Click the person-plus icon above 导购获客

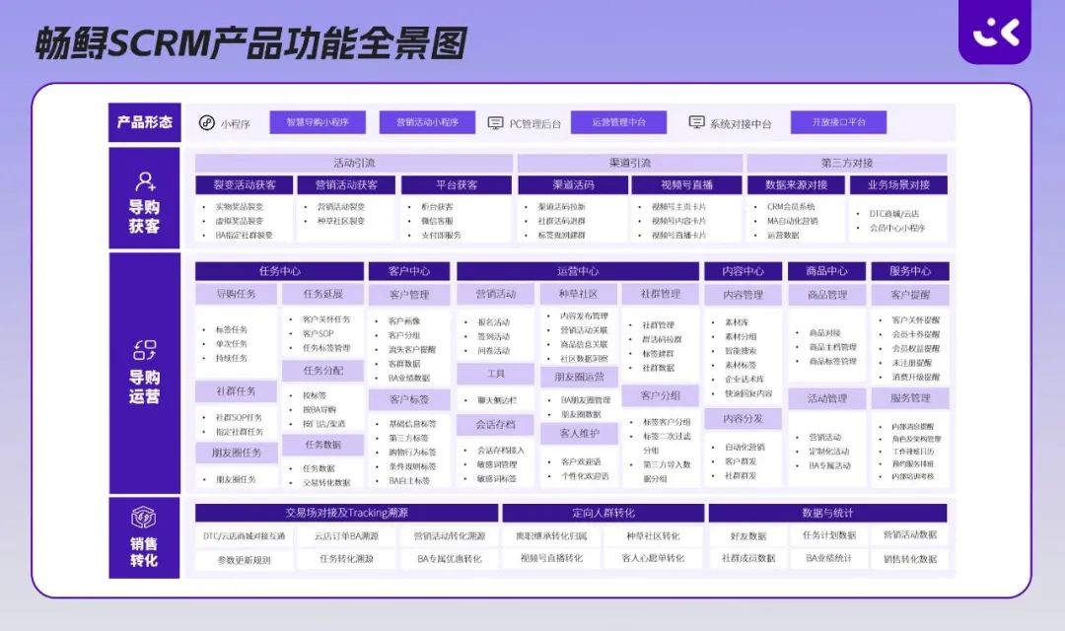(145, 181)
